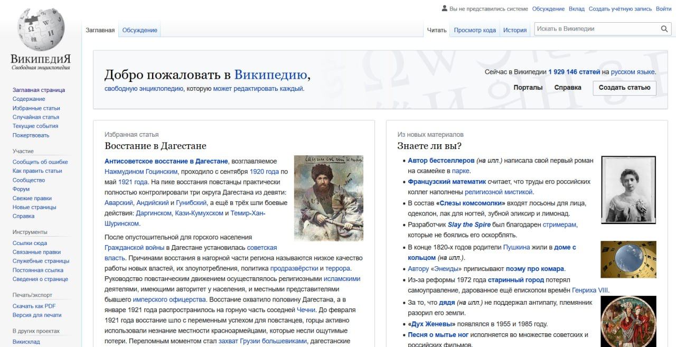Open 'русском языке' link

pos(633,72)
